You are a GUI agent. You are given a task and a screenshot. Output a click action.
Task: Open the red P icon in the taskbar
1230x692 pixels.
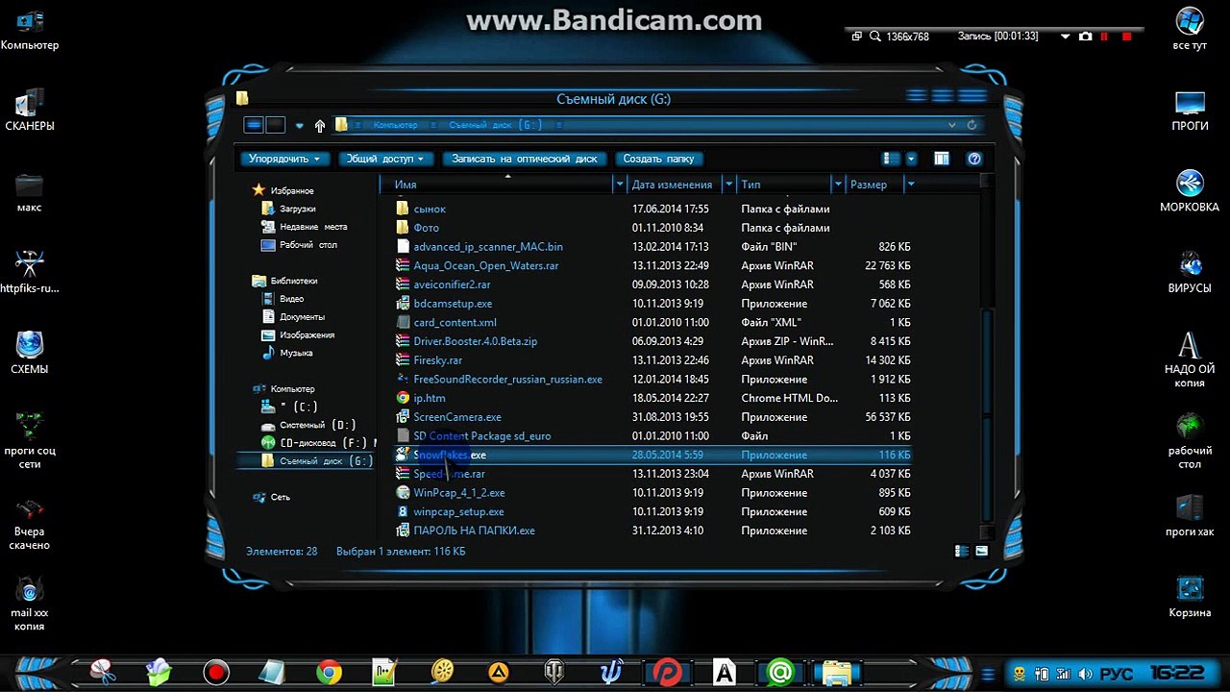(668, 672)
